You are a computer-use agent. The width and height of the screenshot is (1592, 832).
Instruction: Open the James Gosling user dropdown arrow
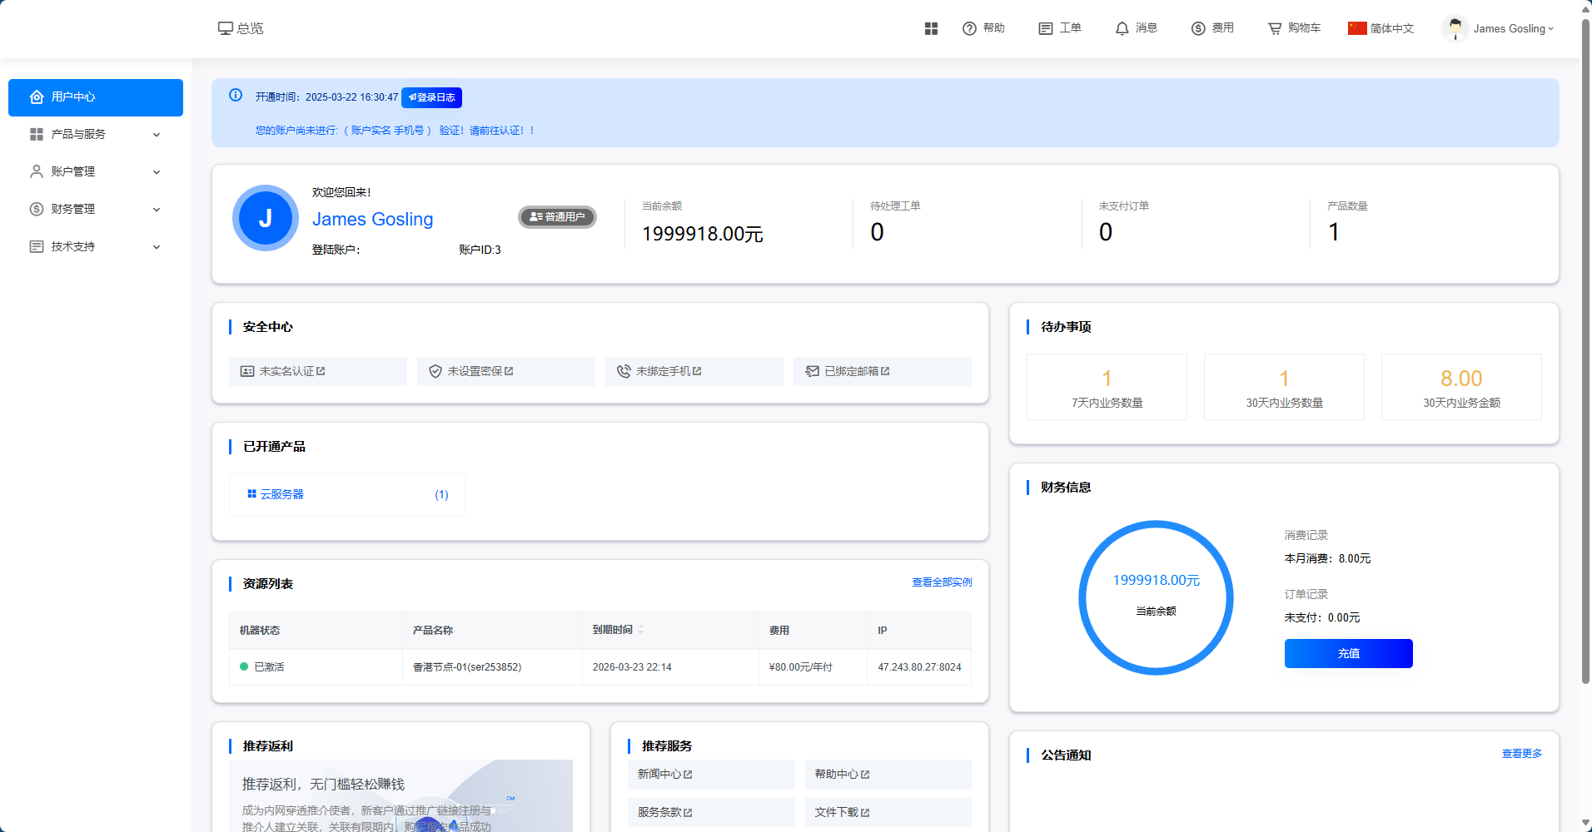click(x=1550, y=29)
